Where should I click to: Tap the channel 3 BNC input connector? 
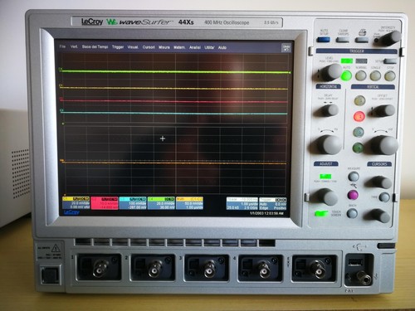coord(208,269)
